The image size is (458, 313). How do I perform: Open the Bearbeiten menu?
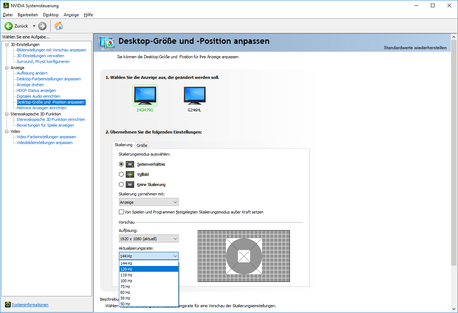[28, 15]
